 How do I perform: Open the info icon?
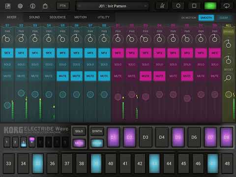32,6
